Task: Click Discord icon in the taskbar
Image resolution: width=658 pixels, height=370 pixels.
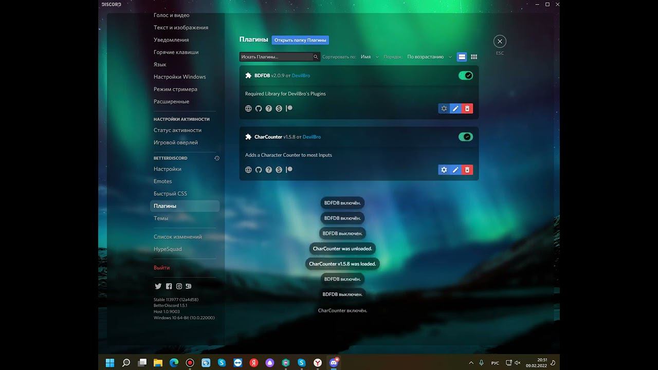Action: tap(334, 363)
